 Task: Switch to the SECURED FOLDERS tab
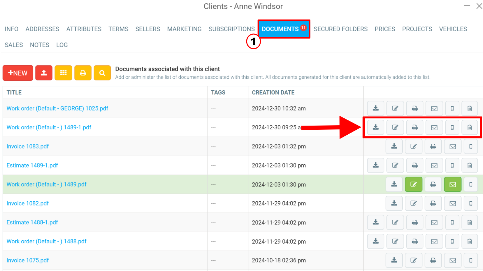pos(340,29)
